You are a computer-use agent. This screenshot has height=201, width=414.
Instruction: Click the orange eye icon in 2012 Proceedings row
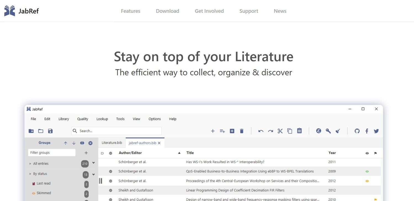[x=367, y=181]
